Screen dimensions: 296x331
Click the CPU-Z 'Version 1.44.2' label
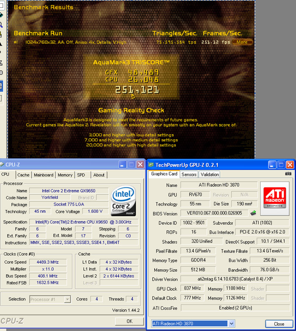click(126, 310)
